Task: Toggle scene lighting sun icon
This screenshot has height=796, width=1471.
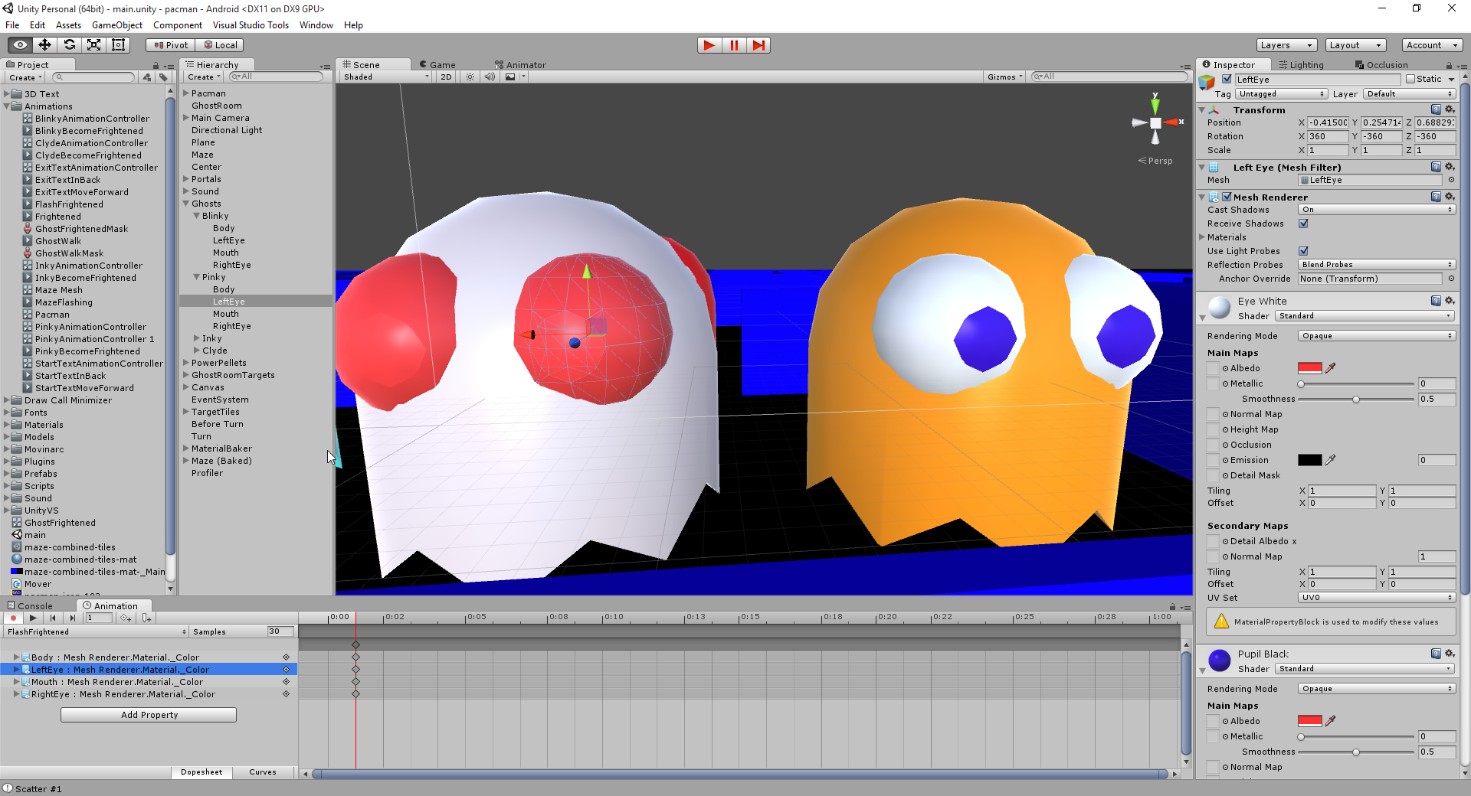Action: 470,77
